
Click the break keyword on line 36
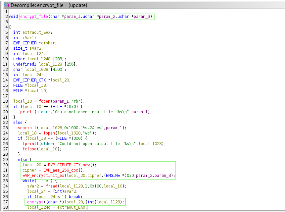coord(74,197)
